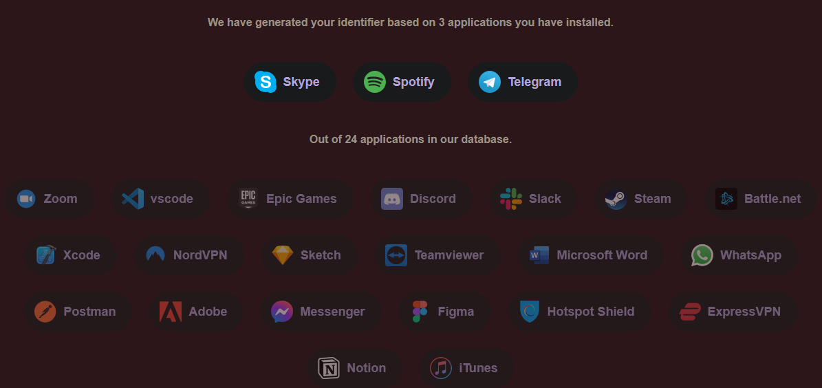Click the NordVPN application chip
This screenshot has height=388, width=822.
click(187, 255)
